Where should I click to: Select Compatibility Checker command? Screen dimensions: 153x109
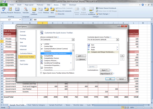[56, 58]
